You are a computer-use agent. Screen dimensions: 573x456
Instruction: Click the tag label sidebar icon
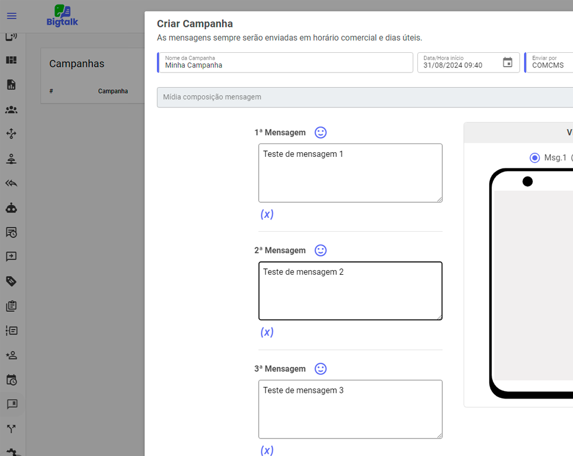pos(12,281)
